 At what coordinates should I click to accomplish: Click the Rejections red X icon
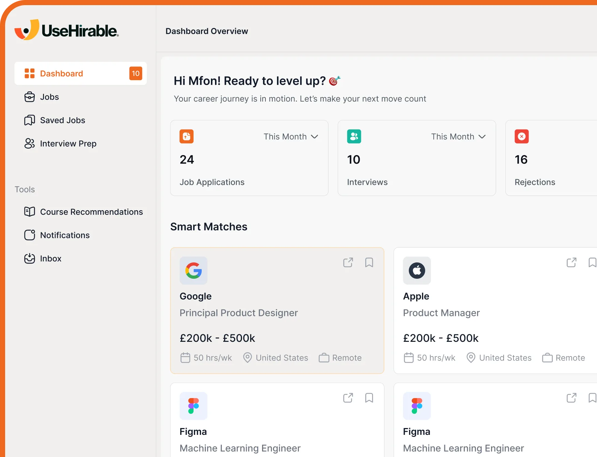coord(522,136)
